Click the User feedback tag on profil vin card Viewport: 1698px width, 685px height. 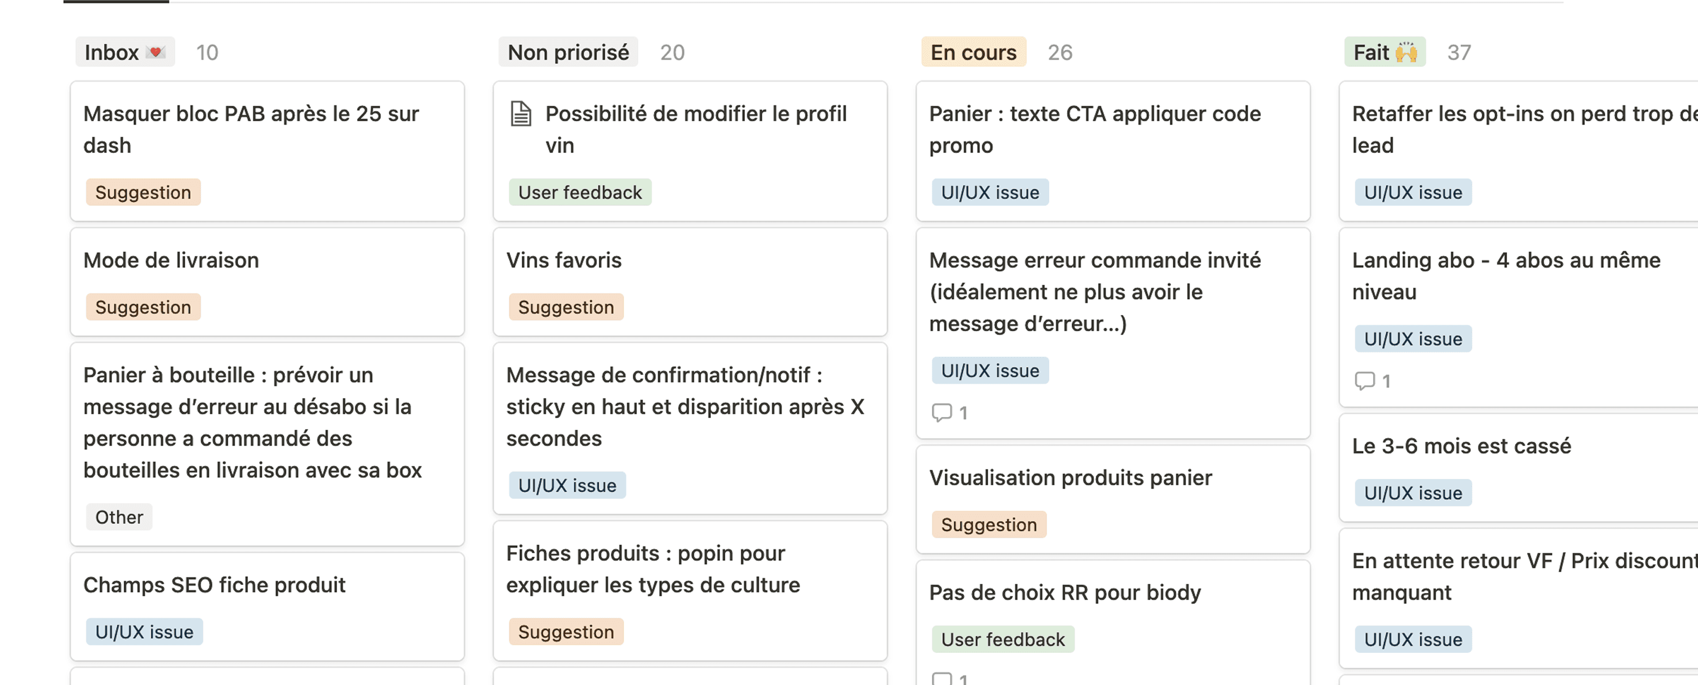point(579,193)
